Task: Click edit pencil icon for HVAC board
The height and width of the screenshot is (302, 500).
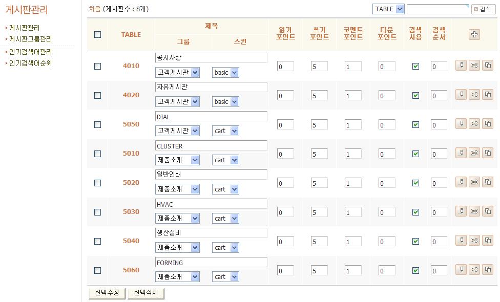Action: pyautogui.click(x=461, y=211)
